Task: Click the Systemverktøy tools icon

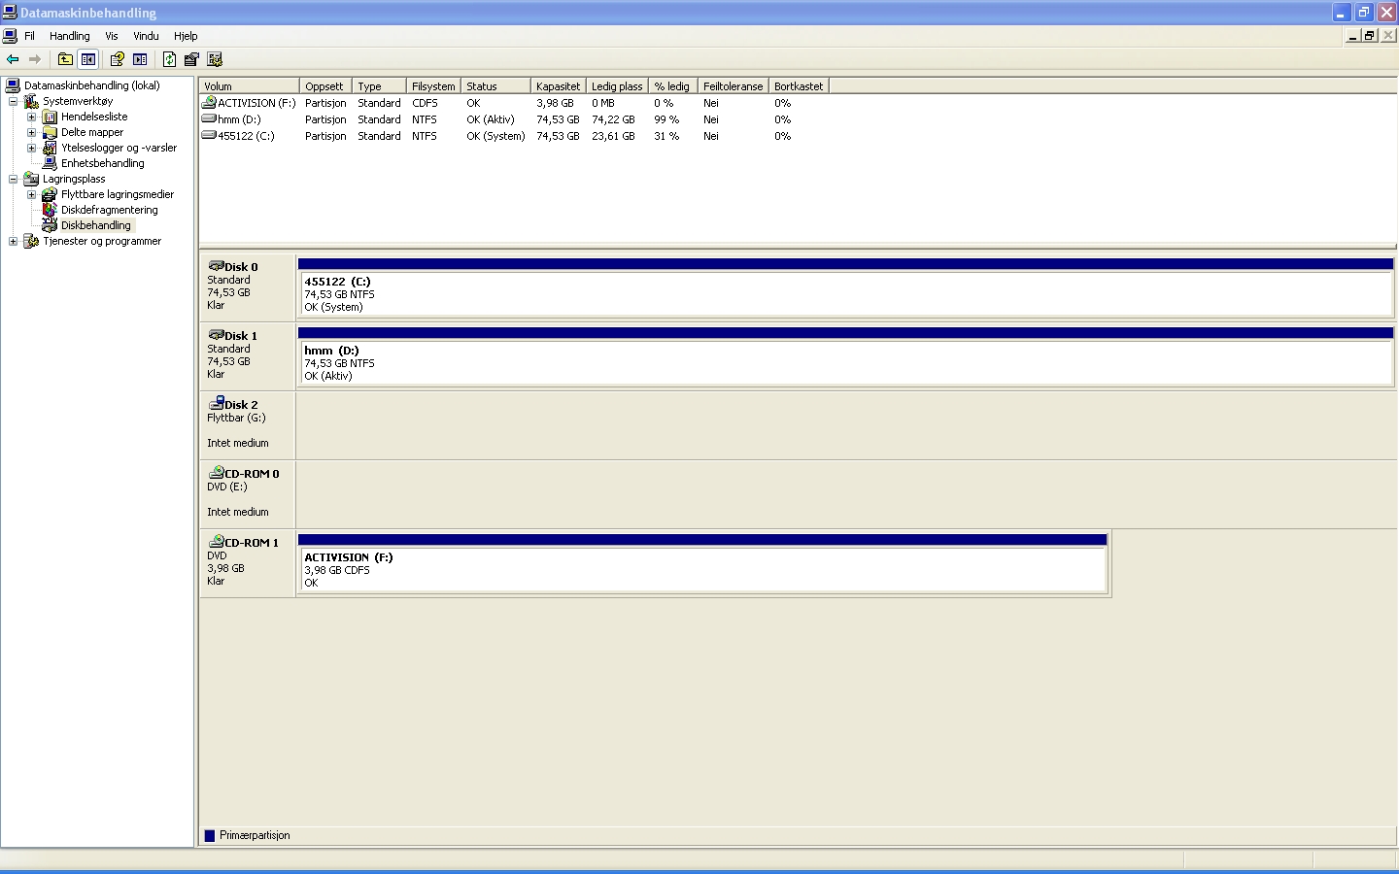Action: click(31, 101)
